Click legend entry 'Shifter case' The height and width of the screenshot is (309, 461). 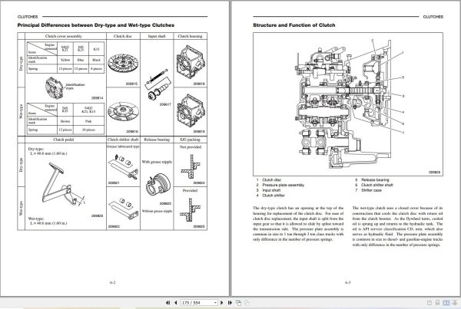371,190
